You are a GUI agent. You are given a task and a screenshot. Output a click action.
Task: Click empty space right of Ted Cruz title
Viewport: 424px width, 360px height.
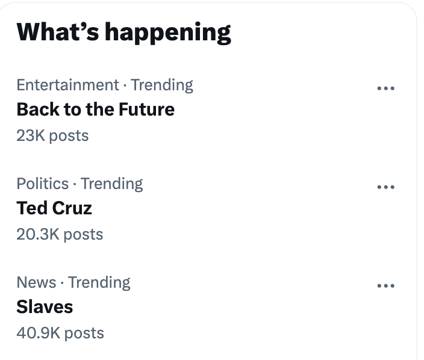point(241,209)
